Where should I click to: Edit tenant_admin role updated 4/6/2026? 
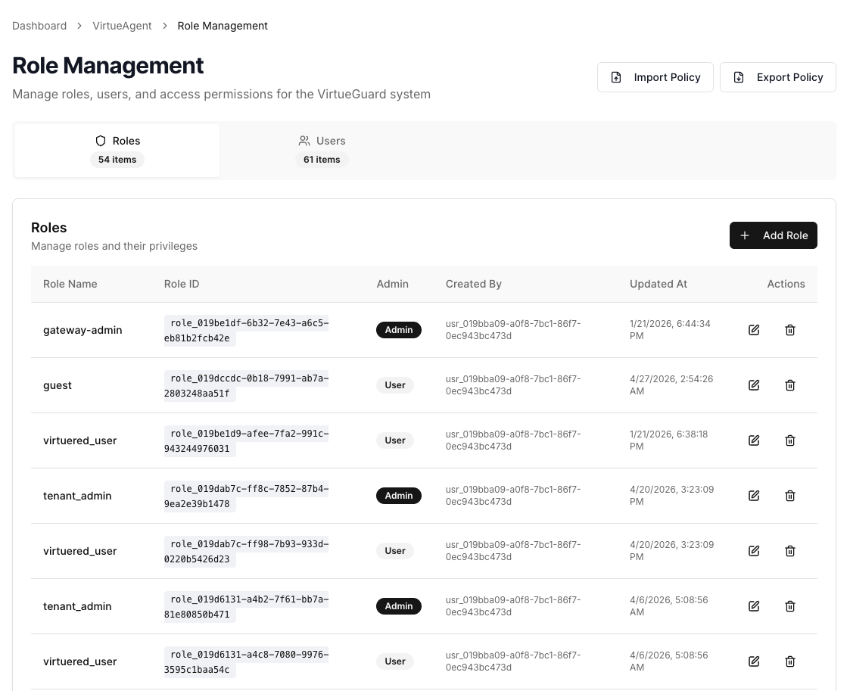click(x=754, y=606)
